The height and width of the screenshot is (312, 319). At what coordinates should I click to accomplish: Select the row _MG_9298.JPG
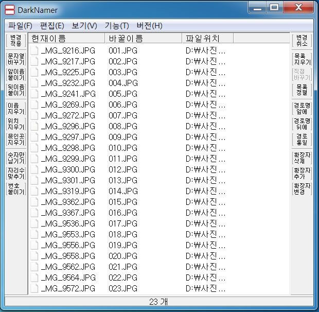[x=131, y=148]
